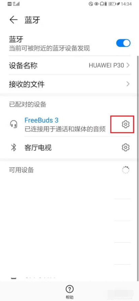139x301 pixels.
Task: Expand the 设备名称 chevron arrow
Action: (x=128, y=66)
